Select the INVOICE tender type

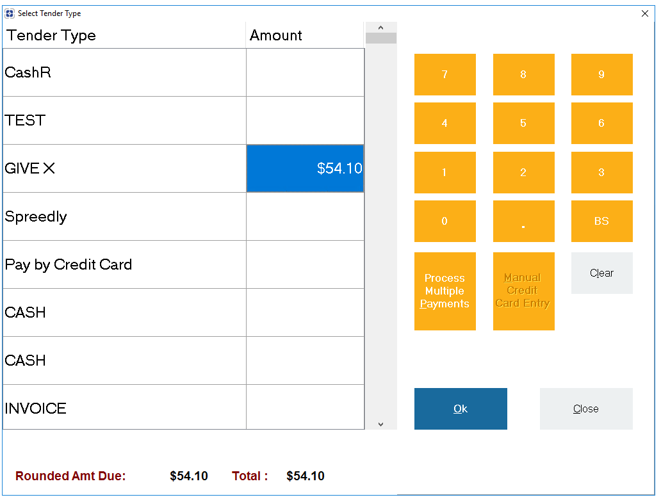click(x=122, y=408)
